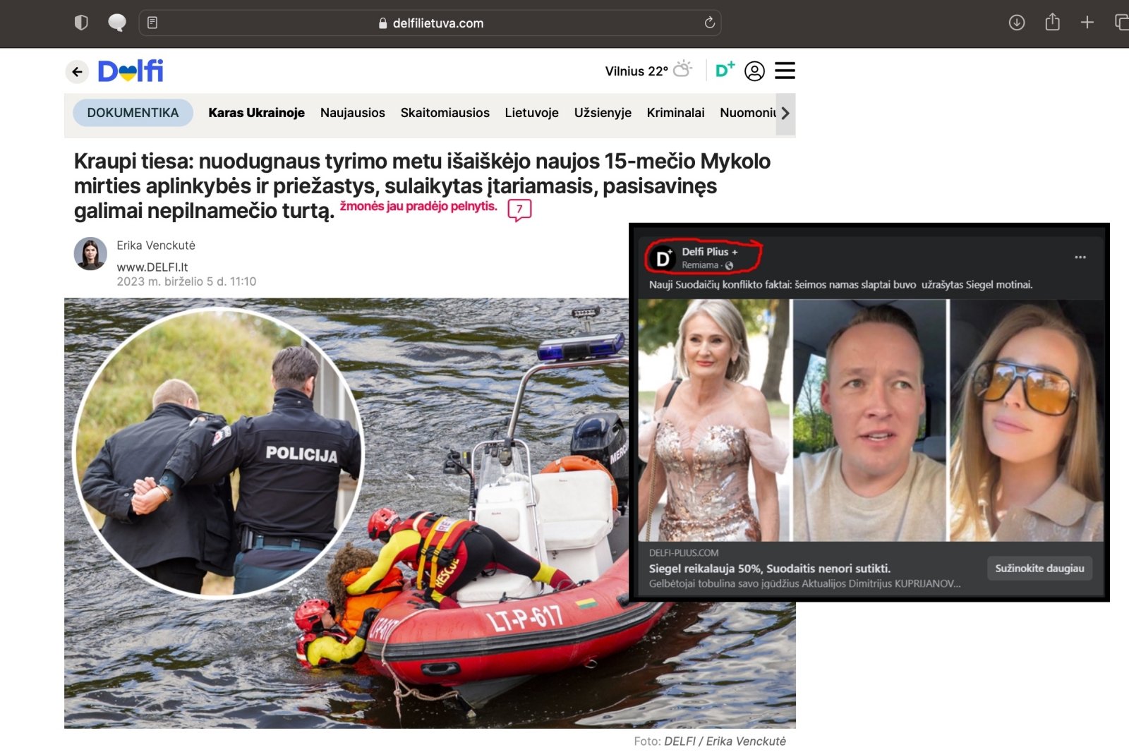This screenshot has height=752, width=1129.
Task: Click the ad description starting with Gelbėtojai tobulina
Action: coord(804,584)
